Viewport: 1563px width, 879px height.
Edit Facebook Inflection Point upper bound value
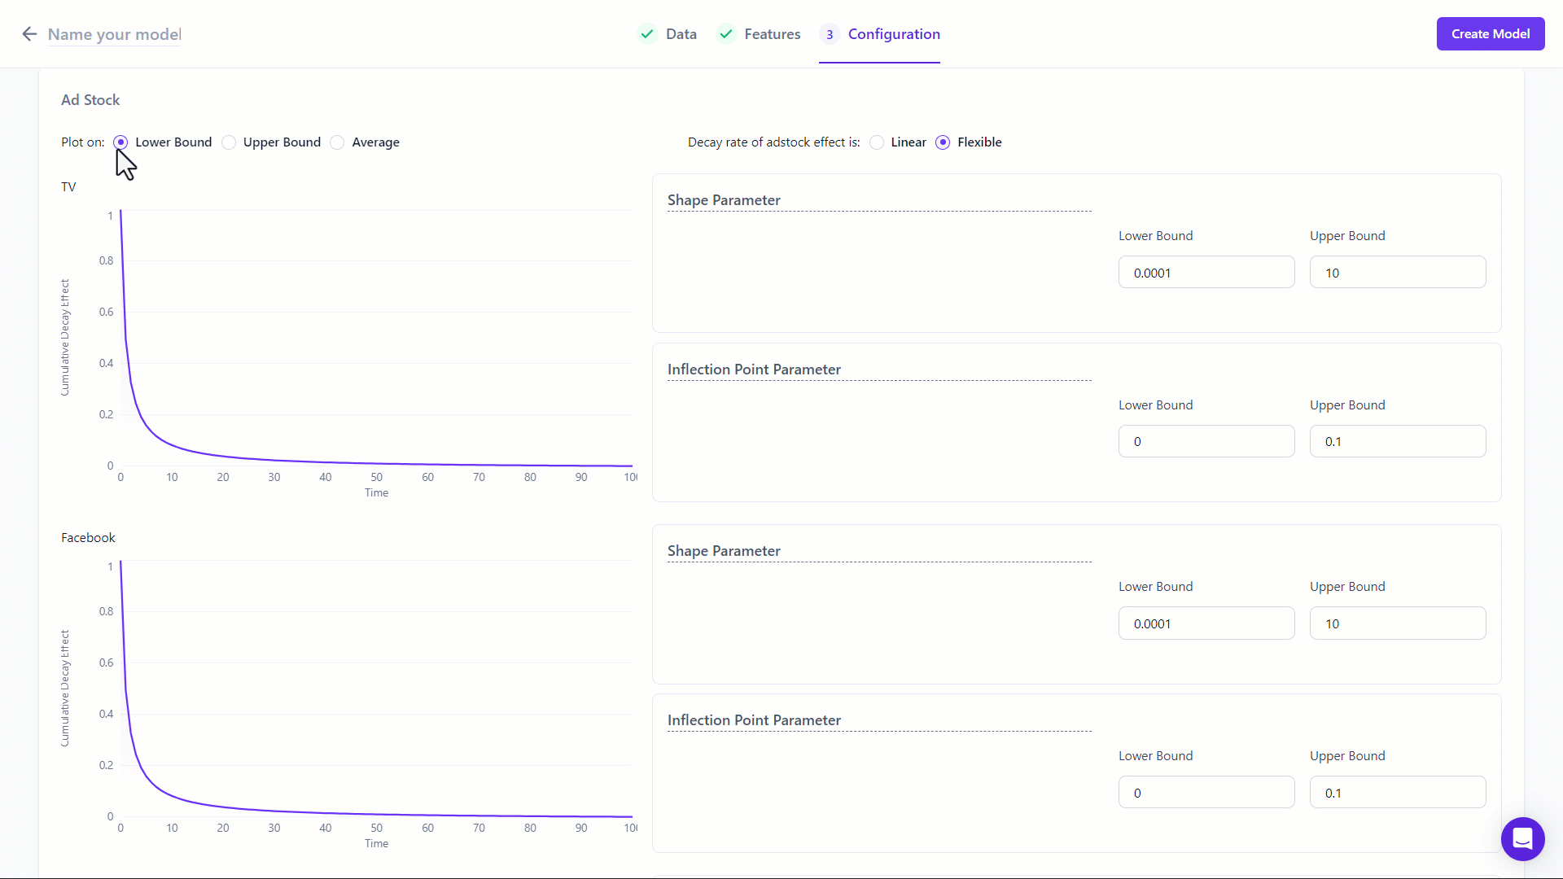tap(1397, 792)
